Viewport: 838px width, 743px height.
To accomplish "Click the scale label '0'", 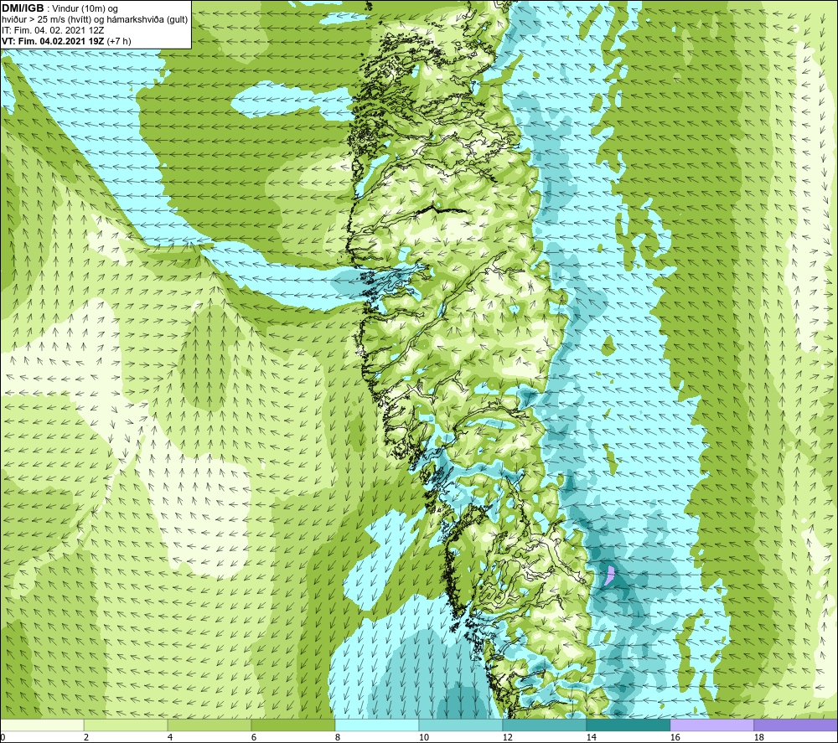I will tap(3, 738).
